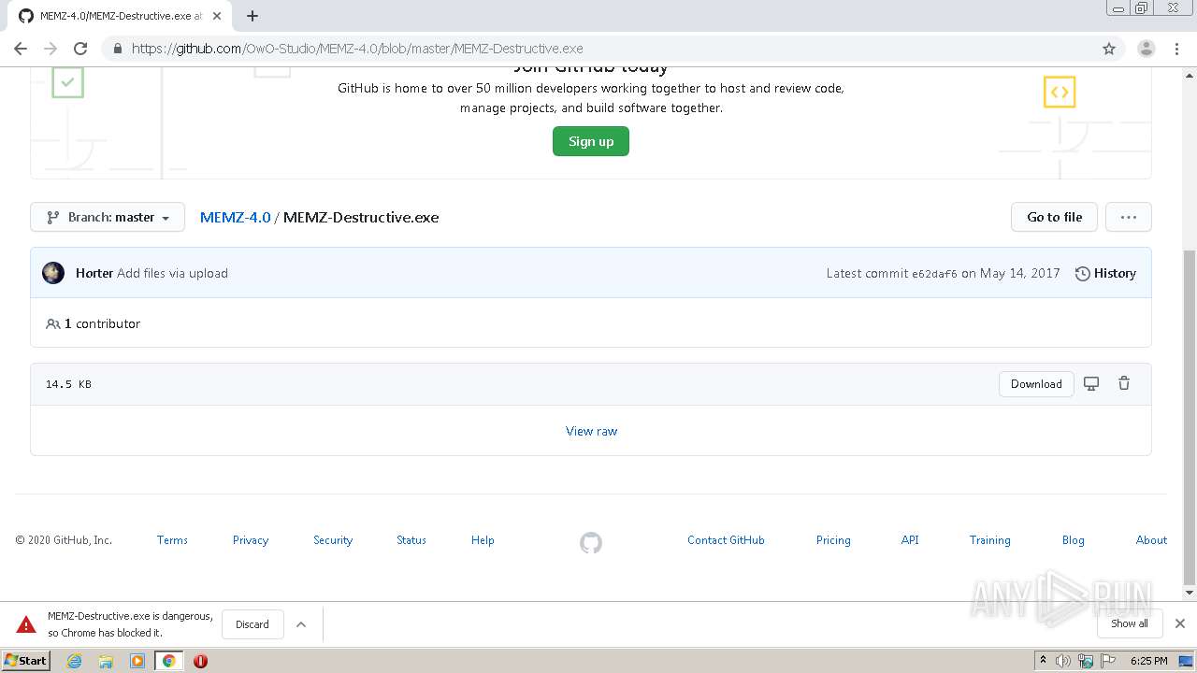The height and width of the screenshot is (673, 1197).
Task: Open Contact GitHub footer link
Action: pyautogui.click(x=726, y=540)
